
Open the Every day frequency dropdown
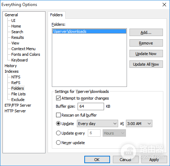click(x=97, y=124)
